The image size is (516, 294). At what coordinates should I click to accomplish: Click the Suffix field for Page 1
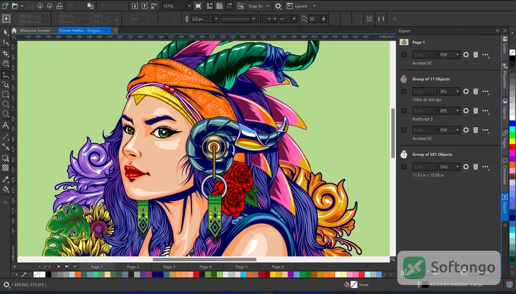[x=425, y=55]
